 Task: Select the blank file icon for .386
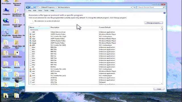click(30, 32)
